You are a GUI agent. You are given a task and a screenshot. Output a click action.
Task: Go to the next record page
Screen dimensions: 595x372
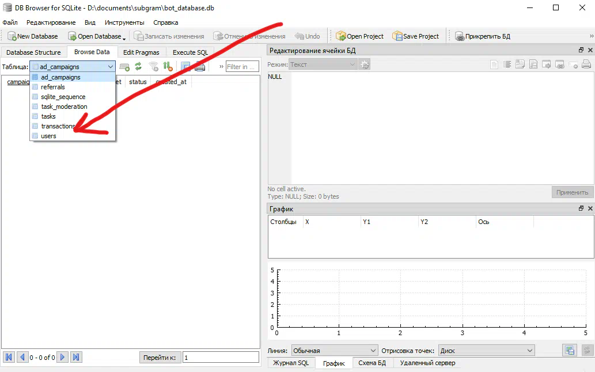[63, 357]
